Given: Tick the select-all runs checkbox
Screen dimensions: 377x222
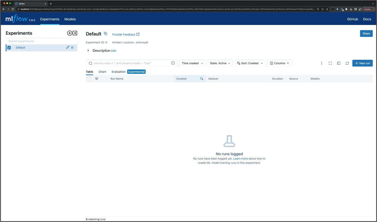Looking at the screenshot, I should click(89, 79).
